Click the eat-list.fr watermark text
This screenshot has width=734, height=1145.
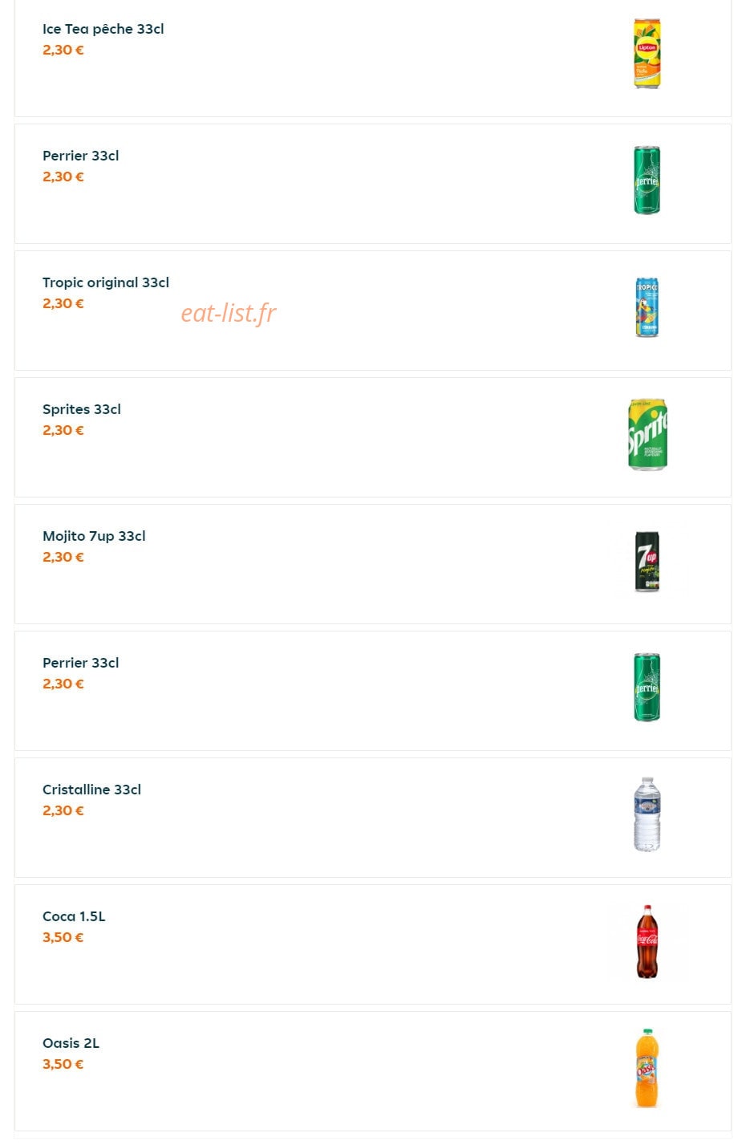[229, 313]
